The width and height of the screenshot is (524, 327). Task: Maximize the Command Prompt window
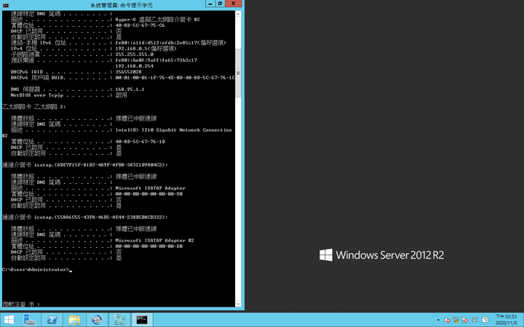pyautogui.click(x=220, y=4)
